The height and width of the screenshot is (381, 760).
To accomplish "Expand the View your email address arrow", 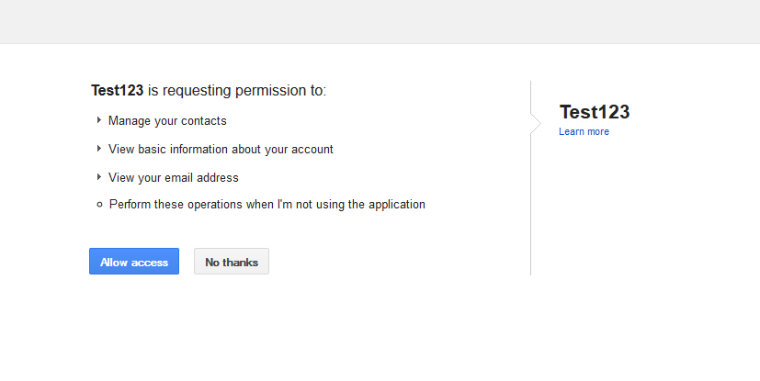I will point(99,177).
